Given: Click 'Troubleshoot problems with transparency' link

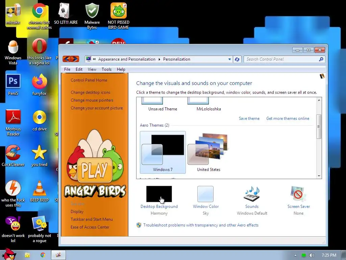Looking at the screenshot, I should tap(201, 225).
